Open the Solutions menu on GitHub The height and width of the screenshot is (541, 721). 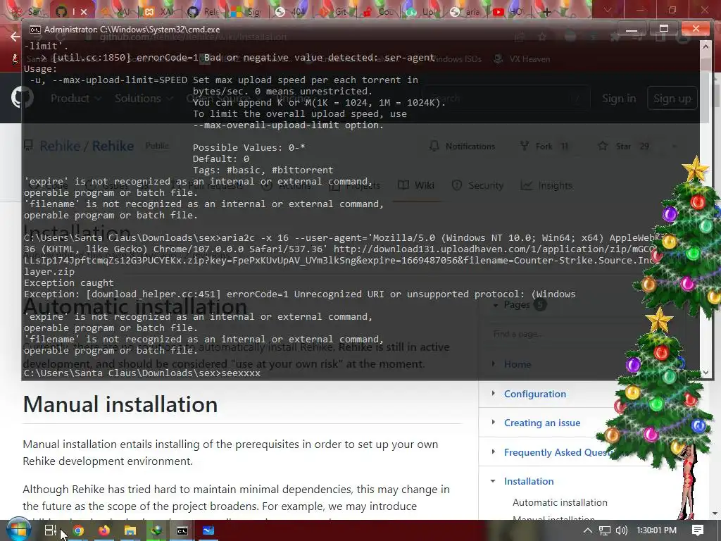[x=144, y=99]
